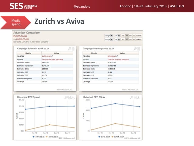Click the magnifier icon in zurich.co.uk Campaign Summary

click(70, 49)
